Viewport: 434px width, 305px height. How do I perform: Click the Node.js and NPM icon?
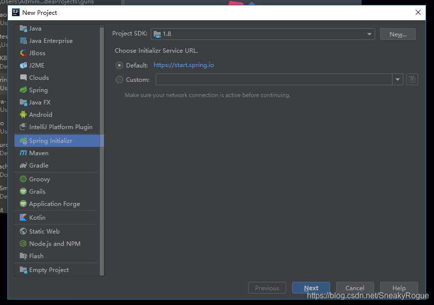click(x=23, y=244)
